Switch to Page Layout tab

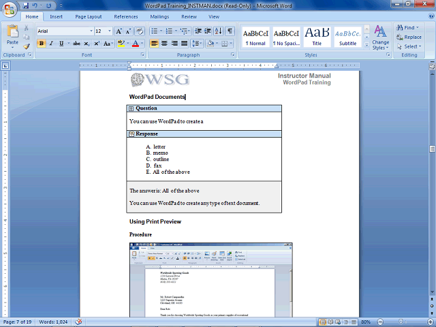coord(89,16)
